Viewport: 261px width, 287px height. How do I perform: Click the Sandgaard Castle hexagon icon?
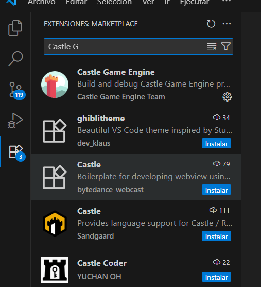55,224
